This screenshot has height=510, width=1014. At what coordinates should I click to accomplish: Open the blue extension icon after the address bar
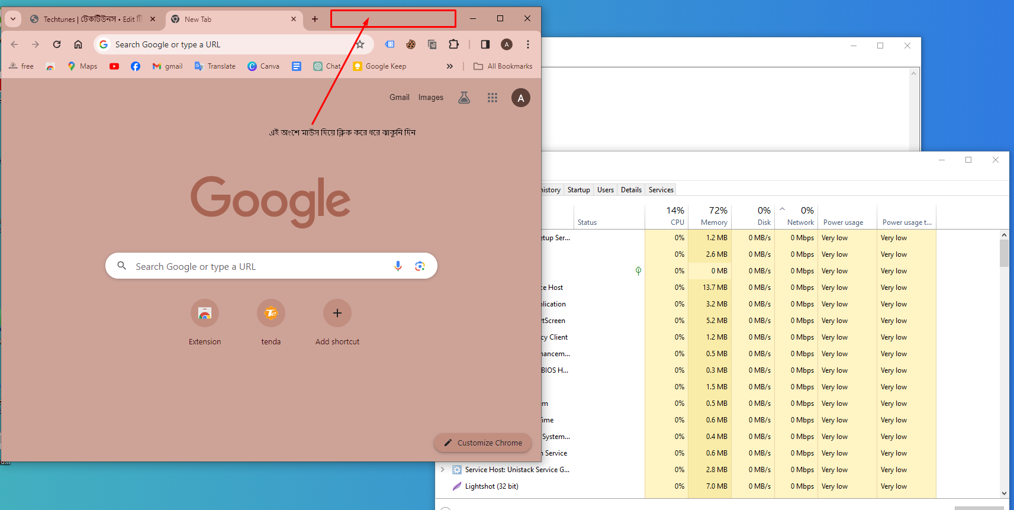pyautogui.click(x=389, y=44)
